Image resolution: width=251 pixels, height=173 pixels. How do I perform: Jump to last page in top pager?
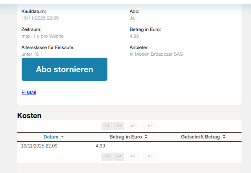(149, 126)
